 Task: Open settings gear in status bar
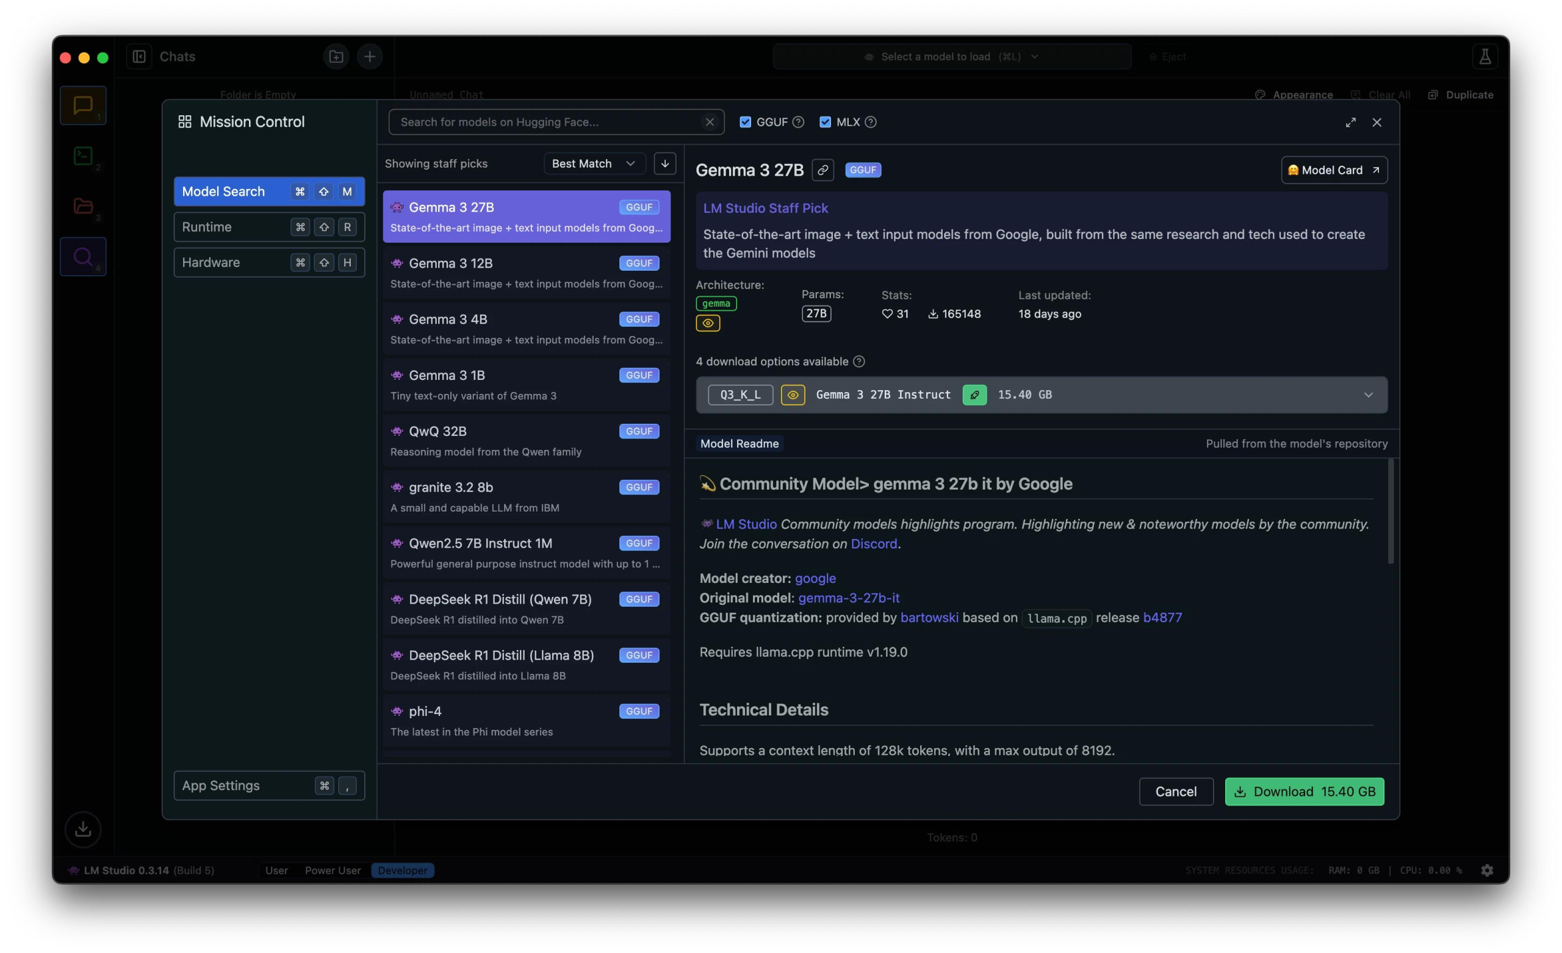(x=1486, y=870)
